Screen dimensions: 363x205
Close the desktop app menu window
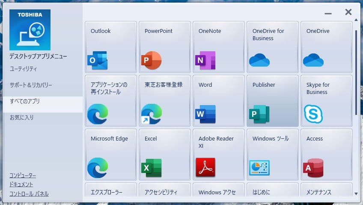(348, 12)
